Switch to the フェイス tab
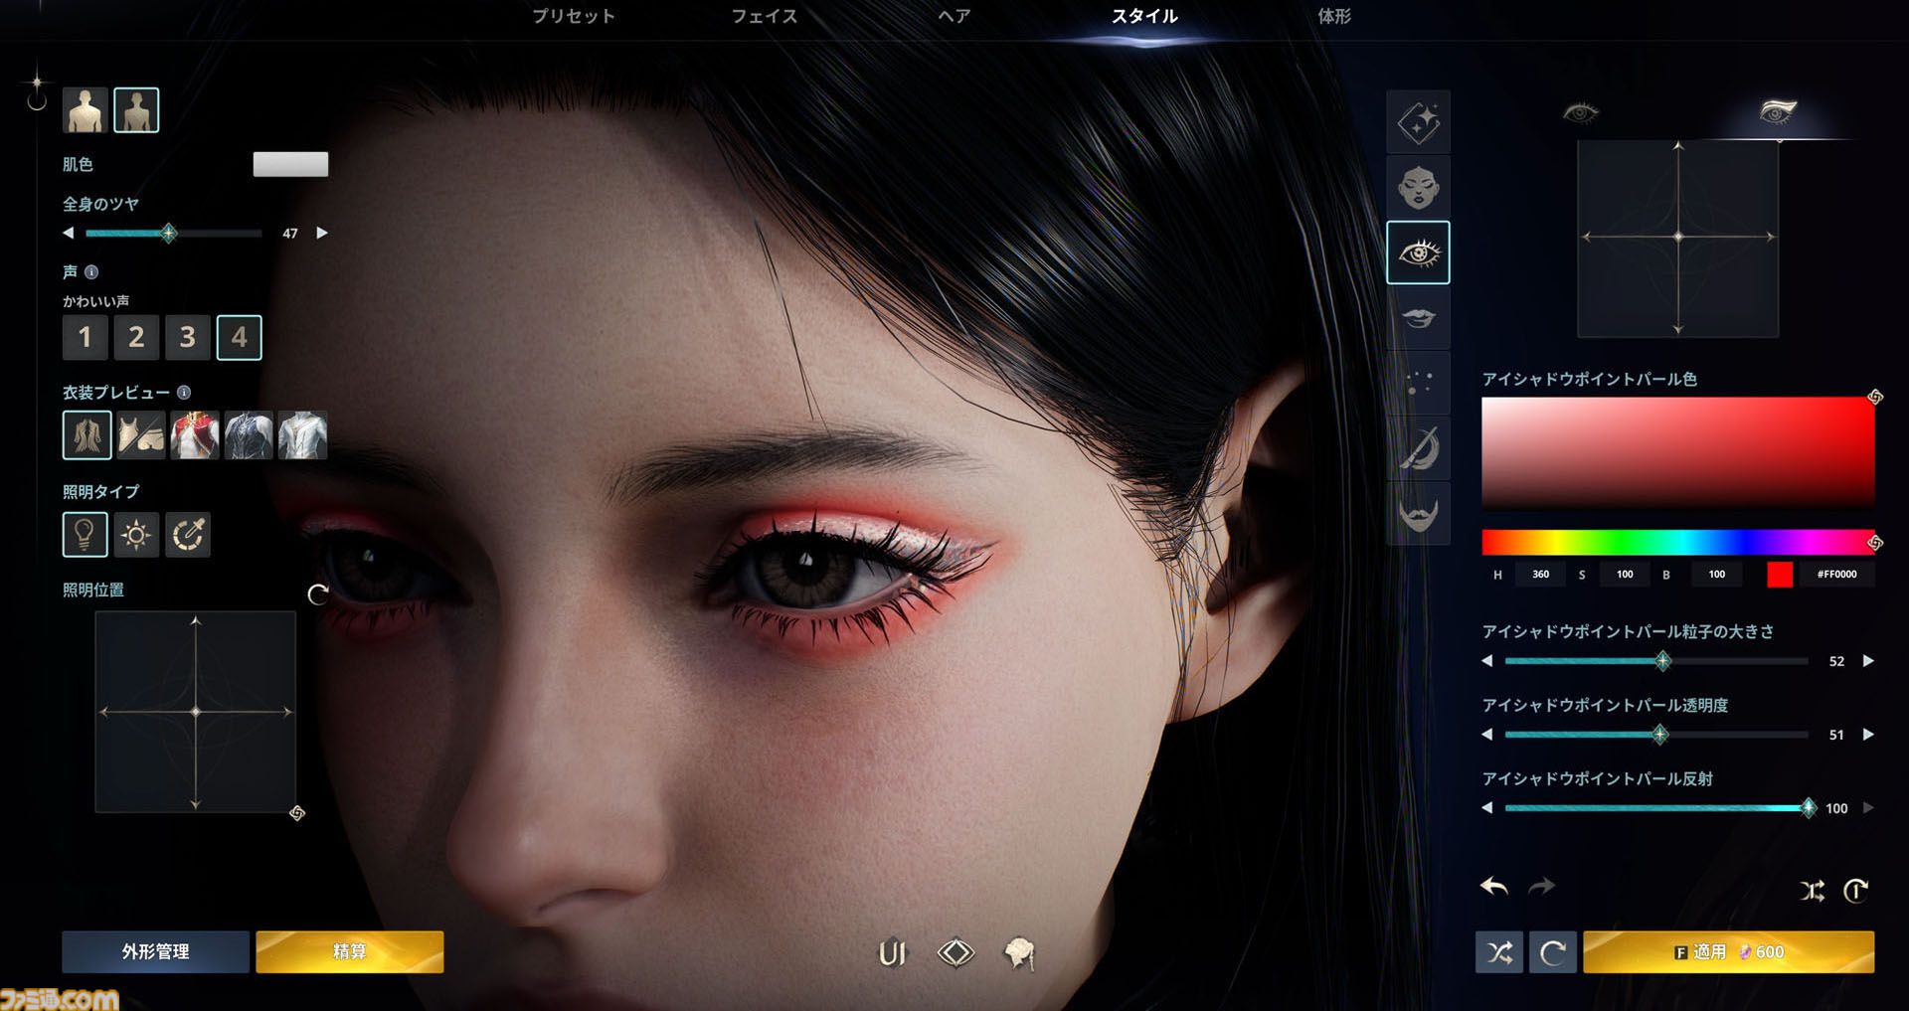Screen dimensions: 1909x1011 pyautogui.click(x=764, y=17)
